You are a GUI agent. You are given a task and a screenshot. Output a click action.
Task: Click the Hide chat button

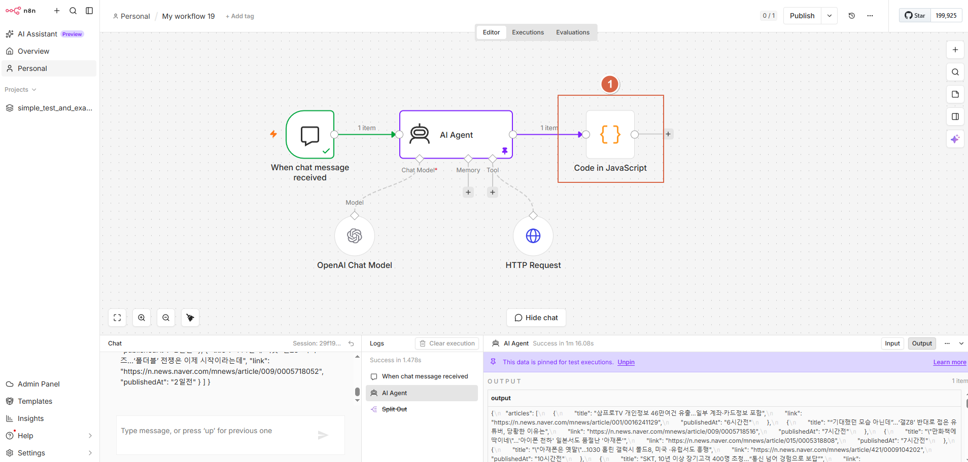tap(536, 318)
